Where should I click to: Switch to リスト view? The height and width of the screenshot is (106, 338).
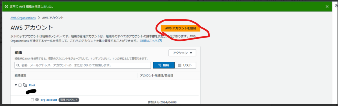point(185,65)
